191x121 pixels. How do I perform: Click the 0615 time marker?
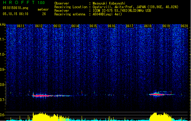(93, 26)
